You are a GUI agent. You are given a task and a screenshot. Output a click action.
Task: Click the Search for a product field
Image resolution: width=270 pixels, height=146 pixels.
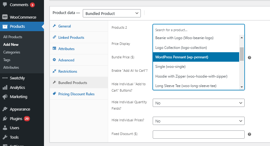pyautogui.click(x=199, y=30)
